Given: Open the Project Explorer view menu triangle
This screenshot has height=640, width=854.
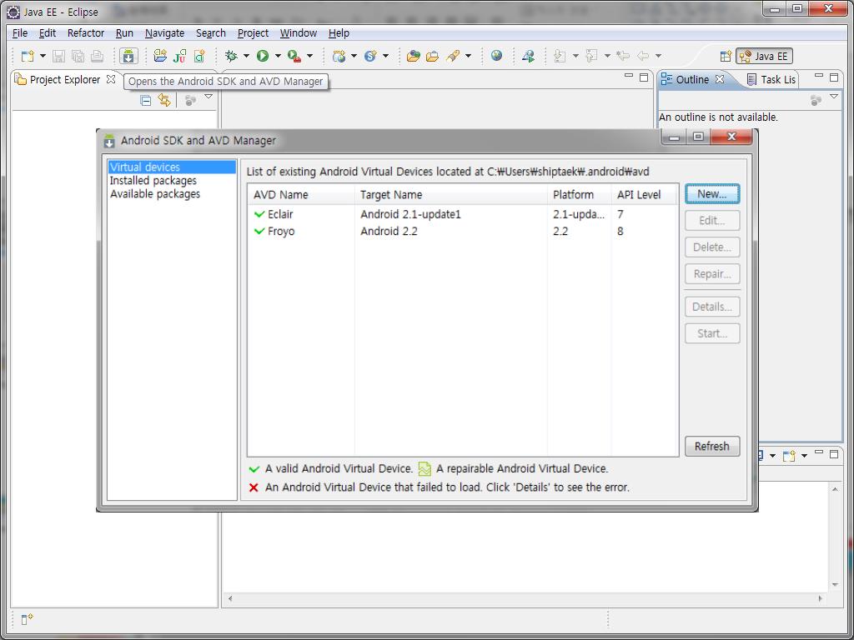Looking at the screenshot, I should (x=208, y=97).
